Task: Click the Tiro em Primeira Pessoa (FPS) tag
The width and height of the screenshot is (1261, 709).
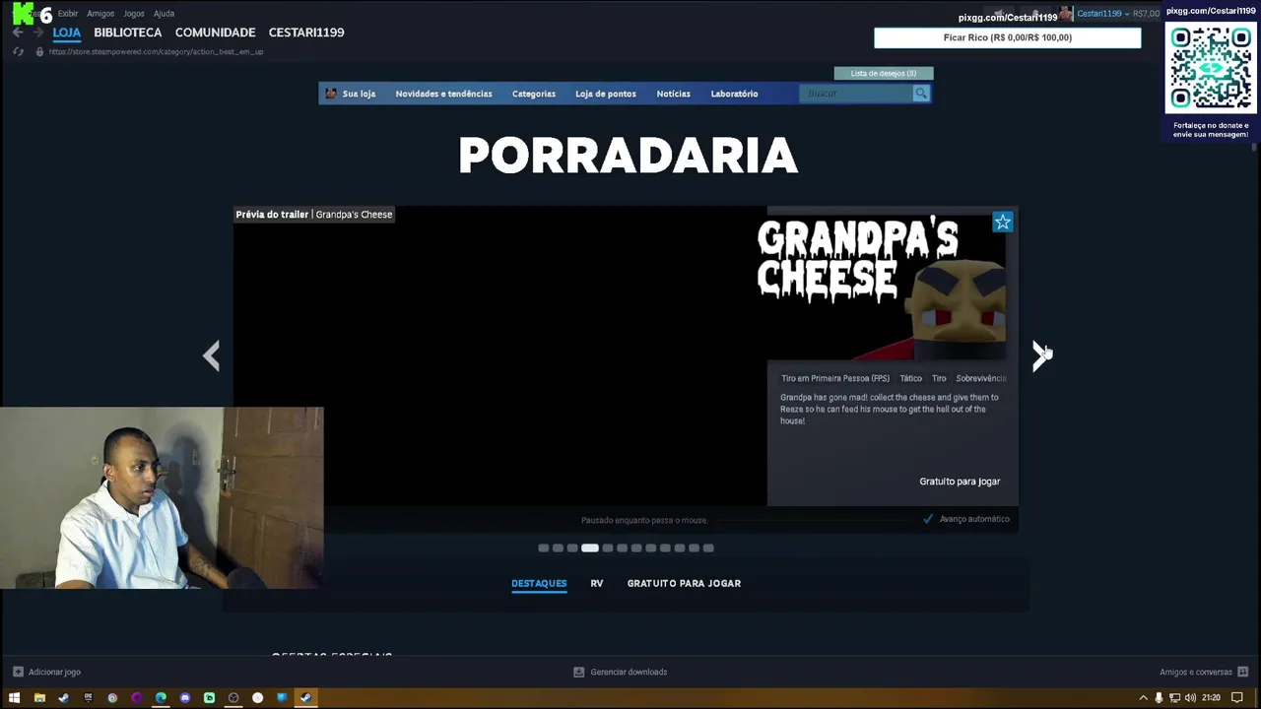Action: click(835, 378)
